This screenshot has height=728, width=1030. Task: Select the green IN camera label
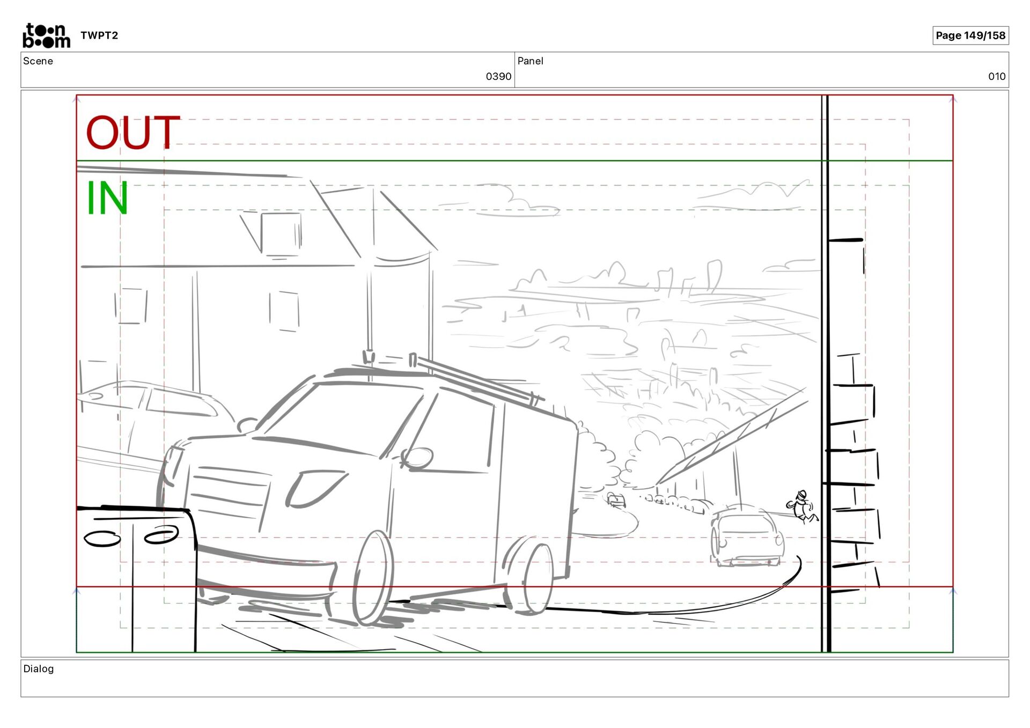(x=107, y=198)
